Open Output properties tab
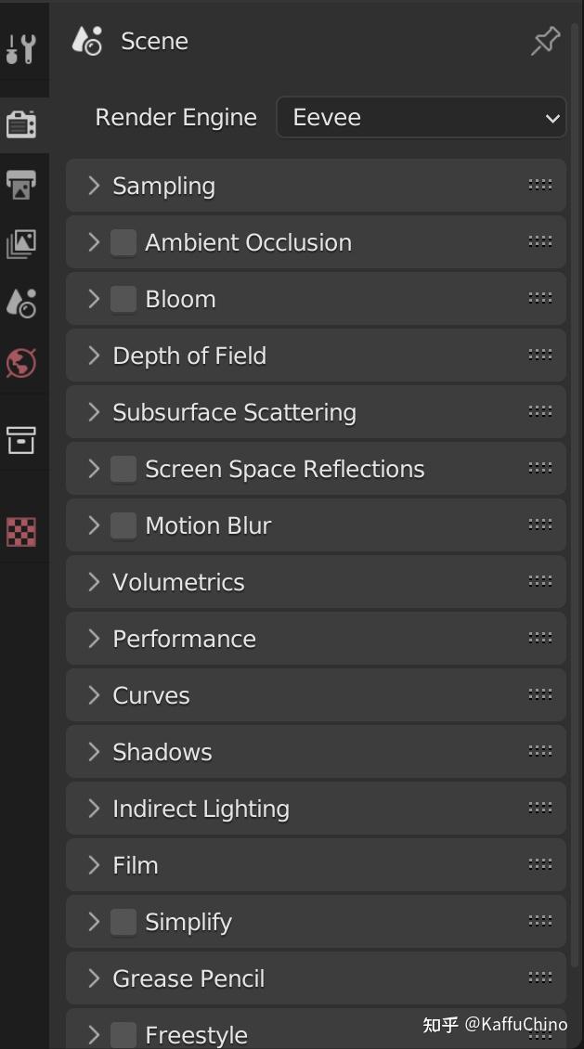This screenshot has width=584, height=1049. [21, 185]
